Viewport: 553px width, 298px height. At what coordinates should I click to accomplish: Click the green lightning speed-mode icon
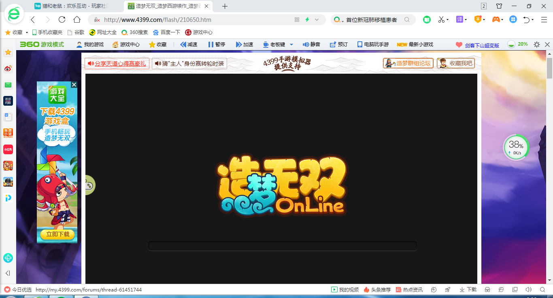[307, 19]
